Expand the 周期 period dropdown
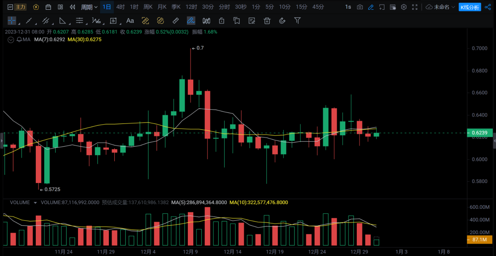The image size is (496, 256). pyautogui.click(x=89, y=7)
